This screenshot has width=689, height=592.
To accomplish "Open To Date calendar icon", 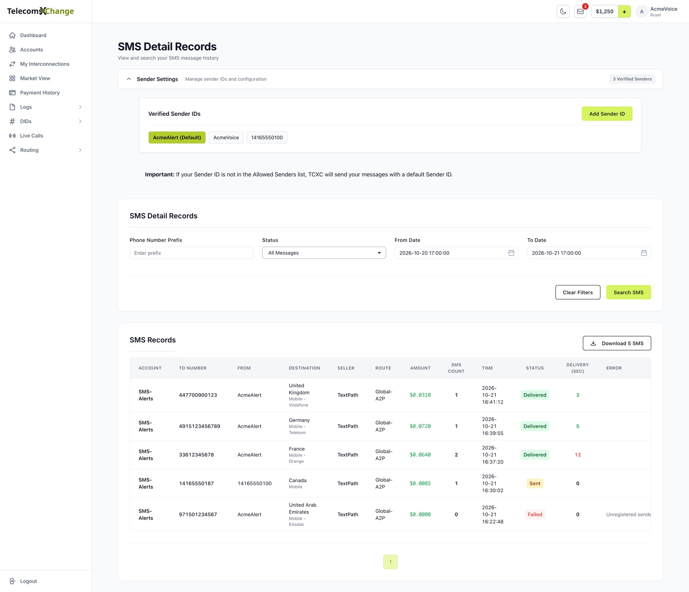I will coord(644,253).
